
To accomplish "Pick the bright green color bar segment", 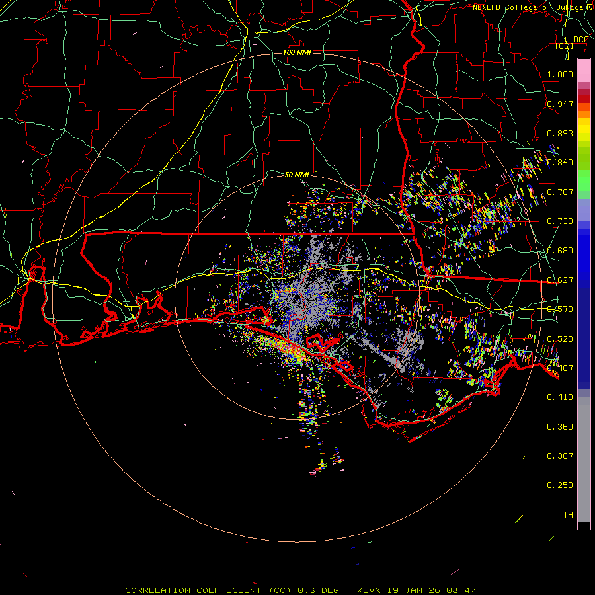I will (584, 180).
